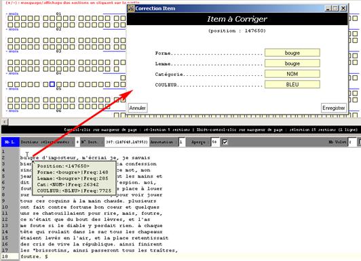Click the left scroll arrow below the grid
Screen dimensions: 361x261
click(5, 121)
